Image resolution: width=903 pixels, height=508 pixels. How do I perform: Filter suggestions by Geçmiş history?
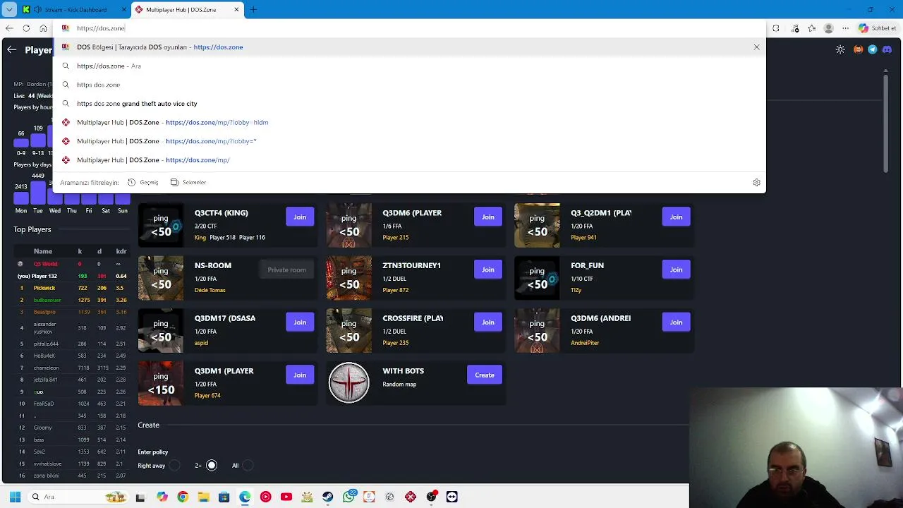(143, 182)
